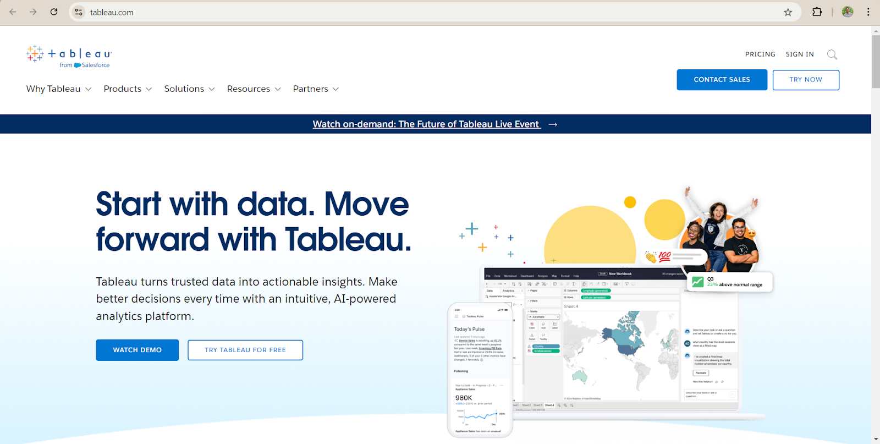Open the Chrome profile avatar
The width and height of the screenshot is (880, 444).
tap(848, 12)
